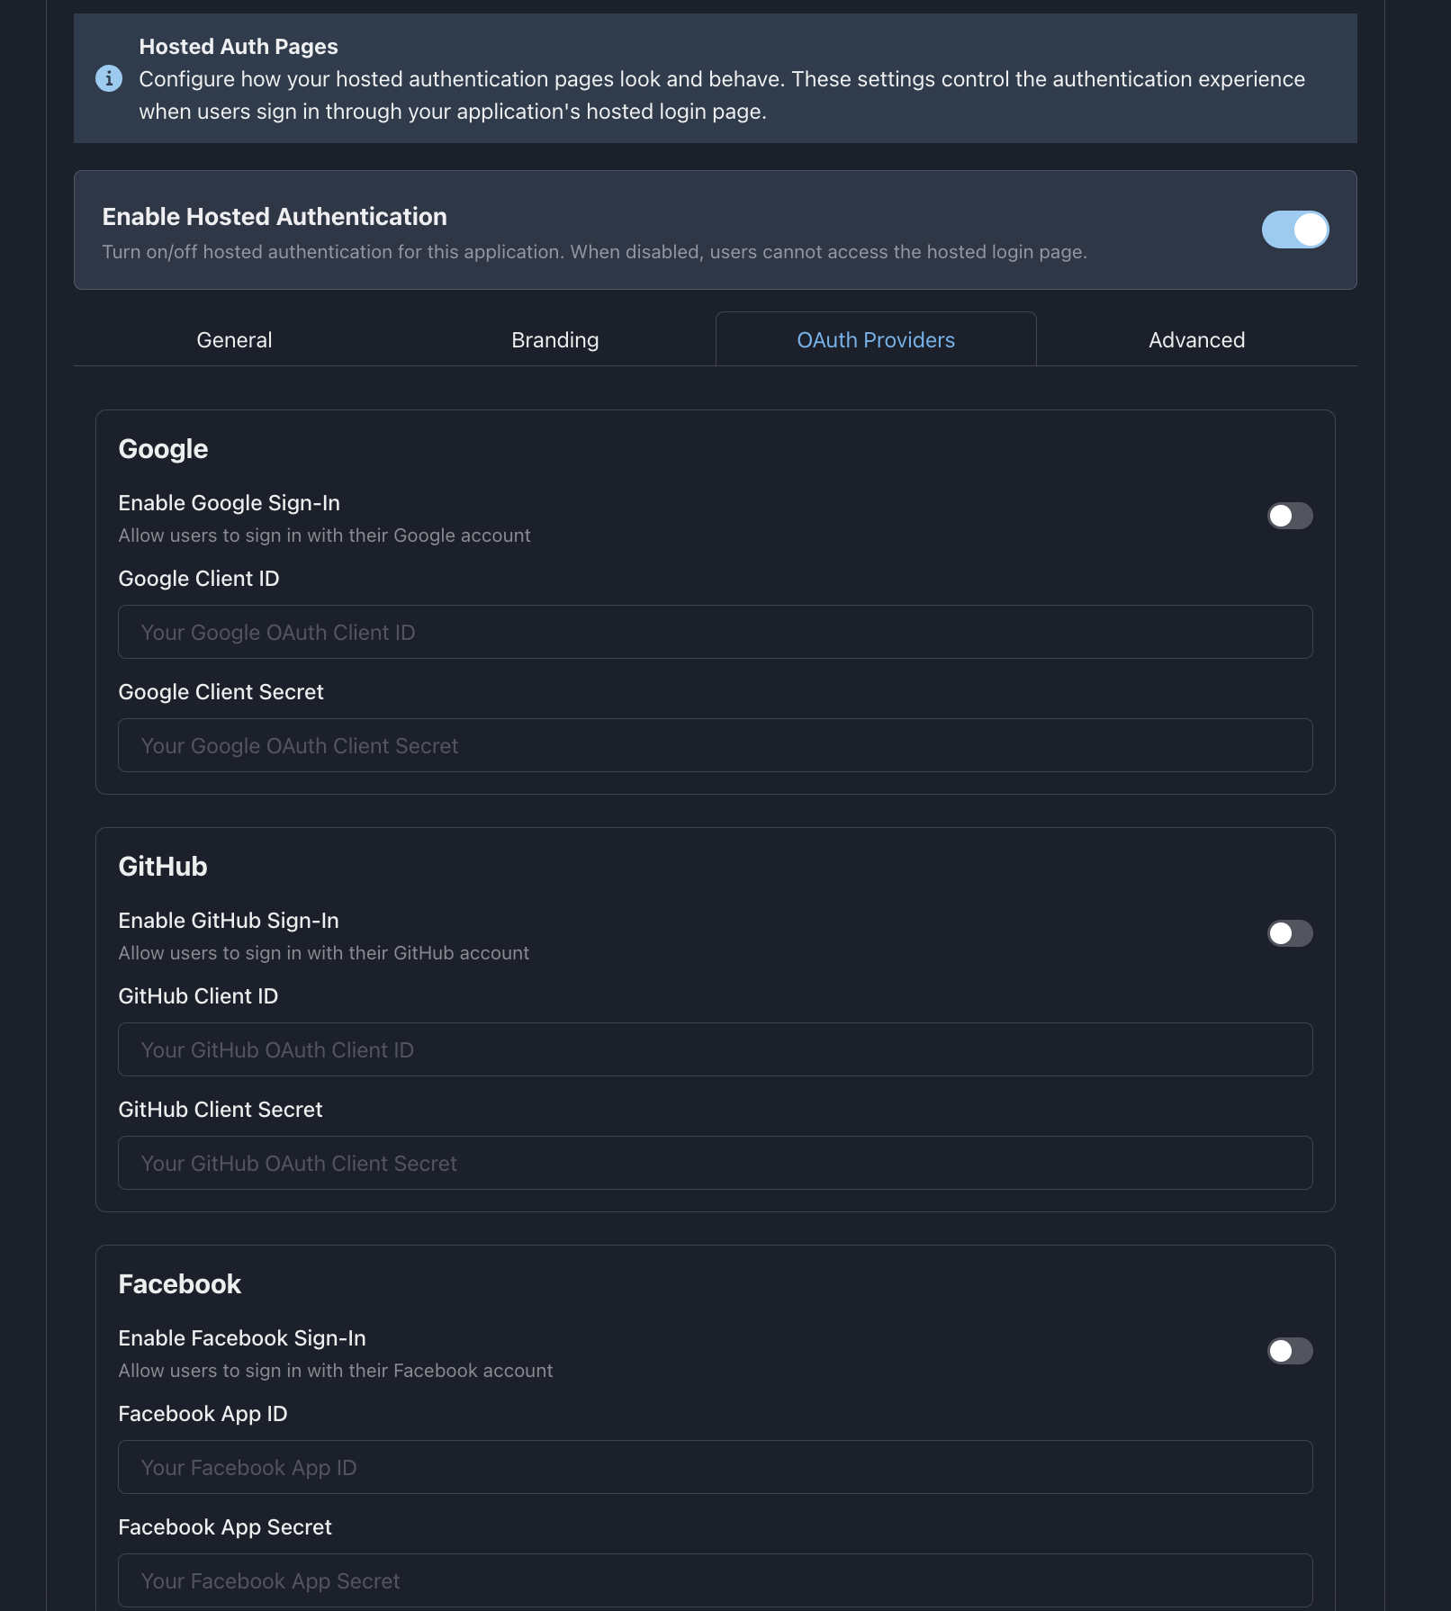Disable the Enable Hosted Authentication switch
Viewport: 1451px width, 1611px height.
[x=1294, y=229]
